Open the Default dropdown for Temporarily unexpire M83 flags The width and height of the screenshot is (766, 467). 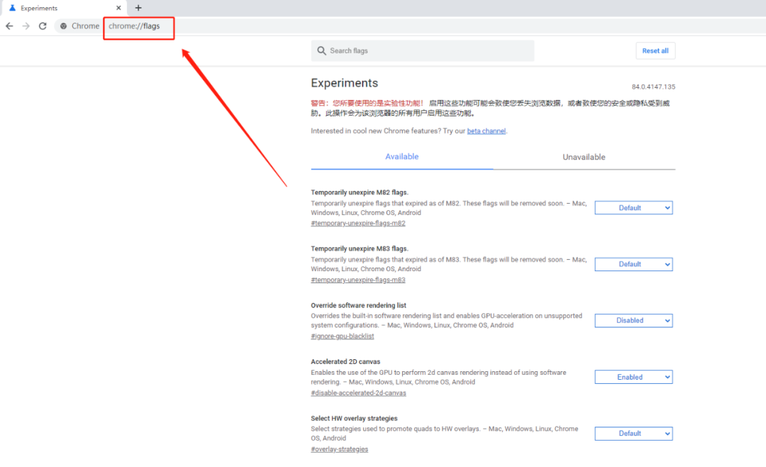pyautogui.click(x=633, y=264)
